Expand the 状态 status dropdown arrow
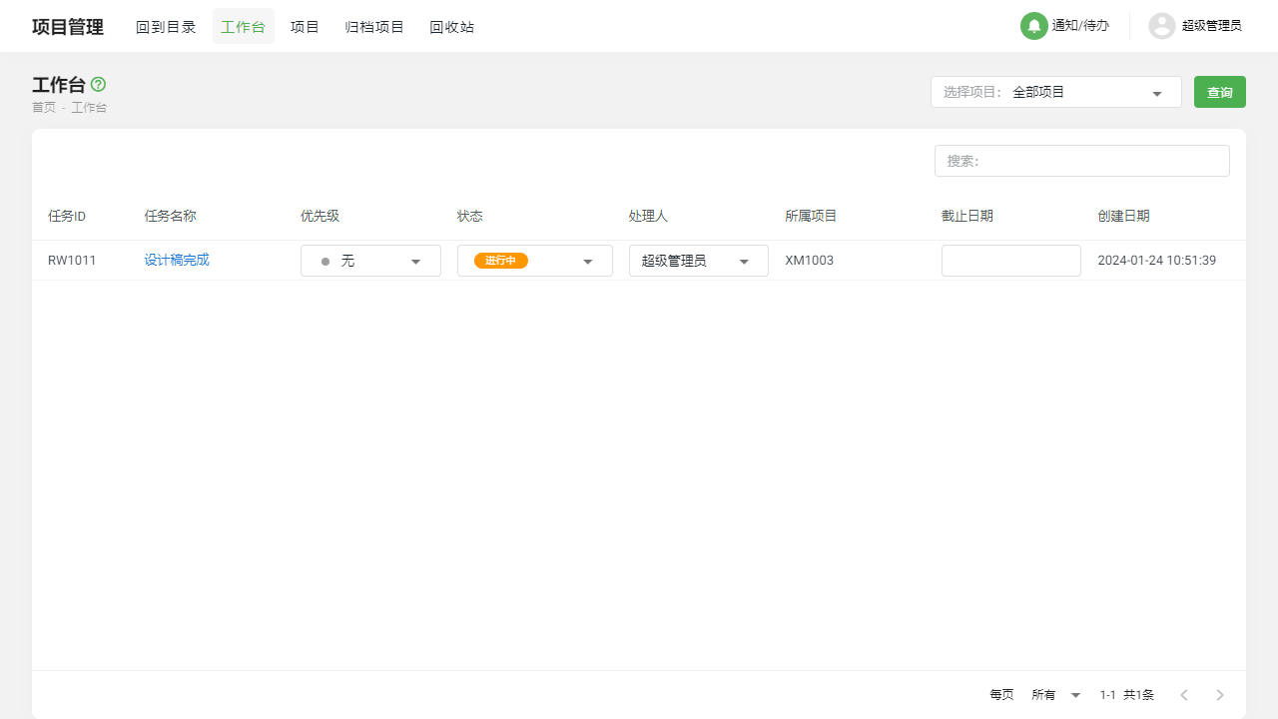Screen dimensions: 1278x719 pyautogui.click(x=587, y=261)
